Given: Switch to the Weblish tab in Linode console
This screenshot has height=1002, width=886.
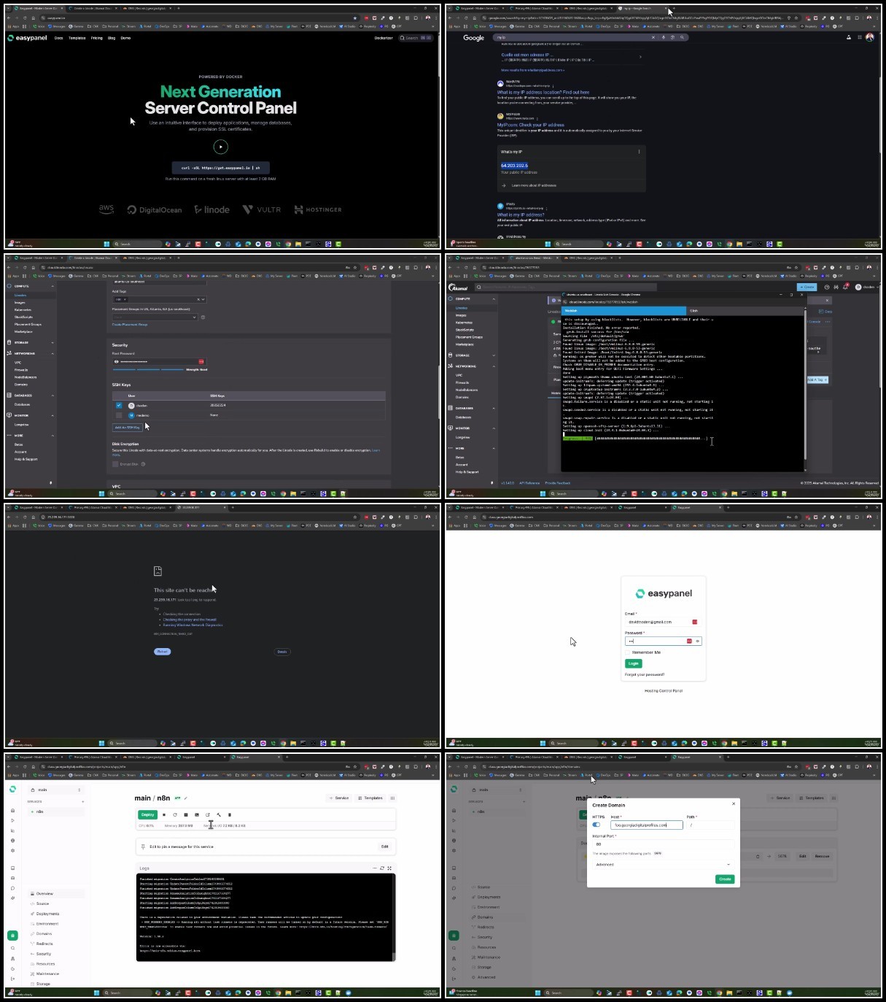Looking at the screenshot, I should (x=623, y=310).
